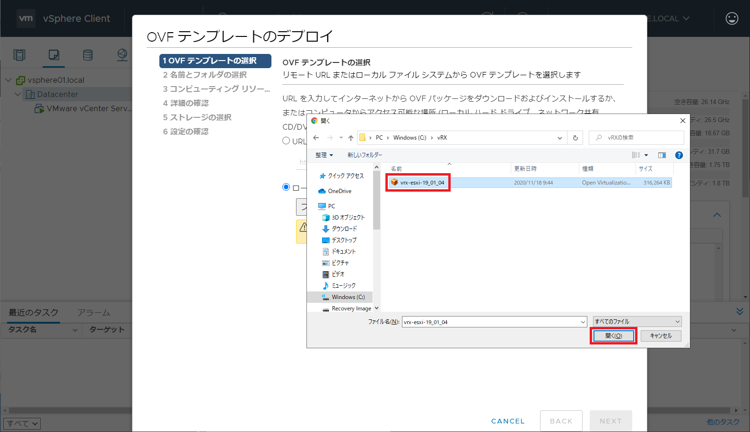This screenshot has height=432, width=750.
Task: Open the Music folder
Action: pyautogui.click(x=339, y=286)
